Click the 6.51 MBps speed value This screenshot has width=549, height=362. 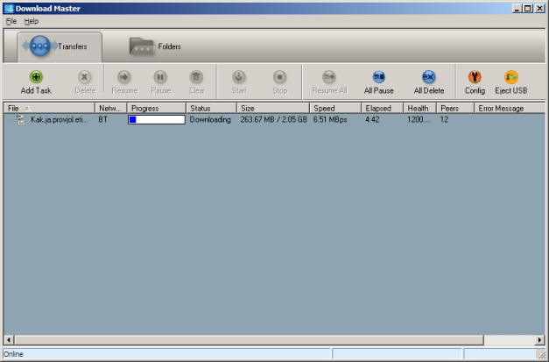coord(330,119)
